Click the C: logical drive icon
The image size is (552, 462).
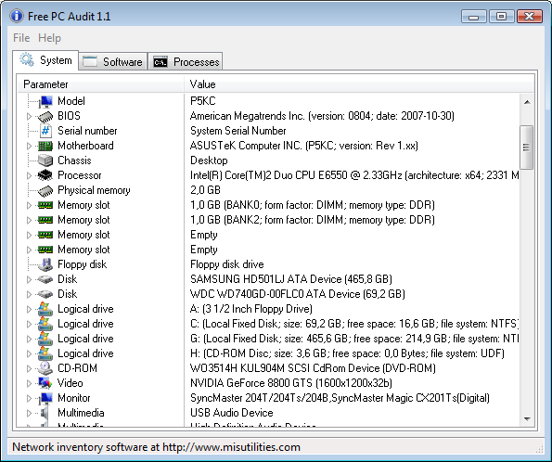pyautogui.click(x=45, y=324)
